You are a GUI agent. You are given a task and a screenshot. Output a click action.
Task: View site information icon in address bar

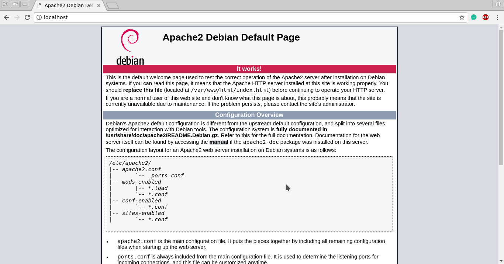[39, 17]
